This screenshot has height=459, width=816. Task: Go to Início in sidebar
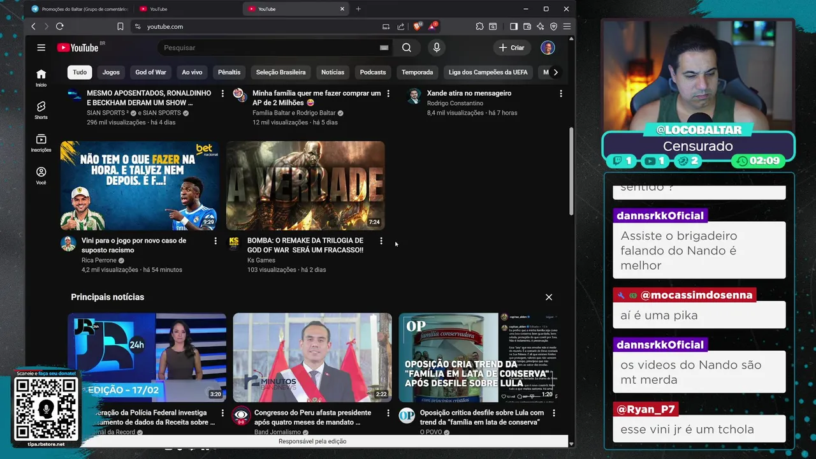click(x=41, y=78)
